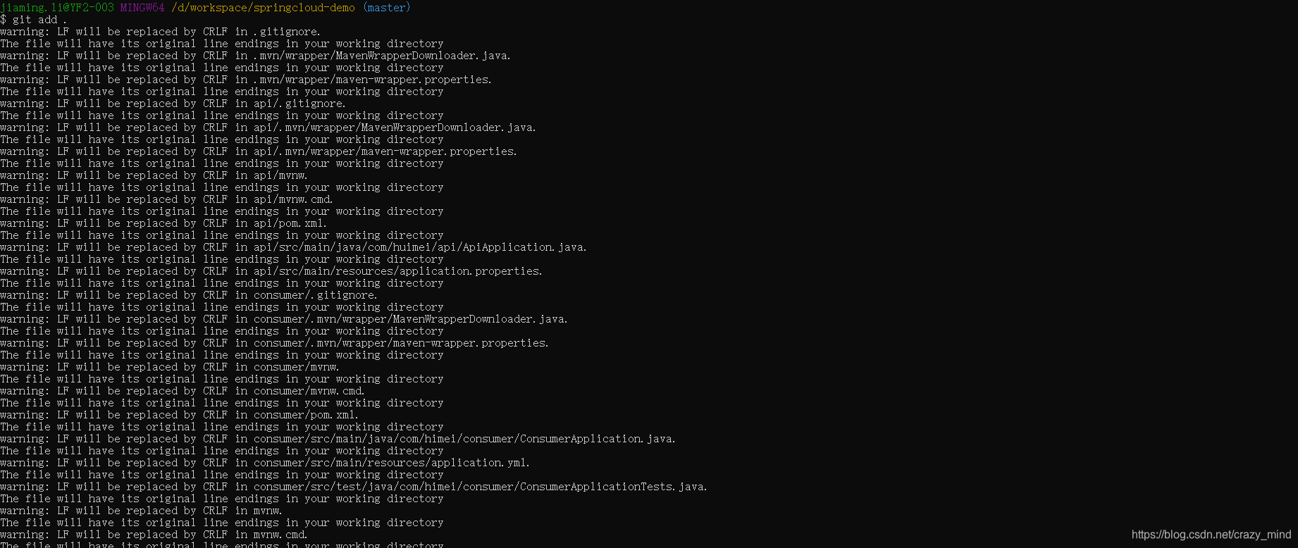The width and height of the screenshot is (1298, 548).
Task: Click the warning line for api/mvnw.cmd
Action: click(x=167, y=199)
